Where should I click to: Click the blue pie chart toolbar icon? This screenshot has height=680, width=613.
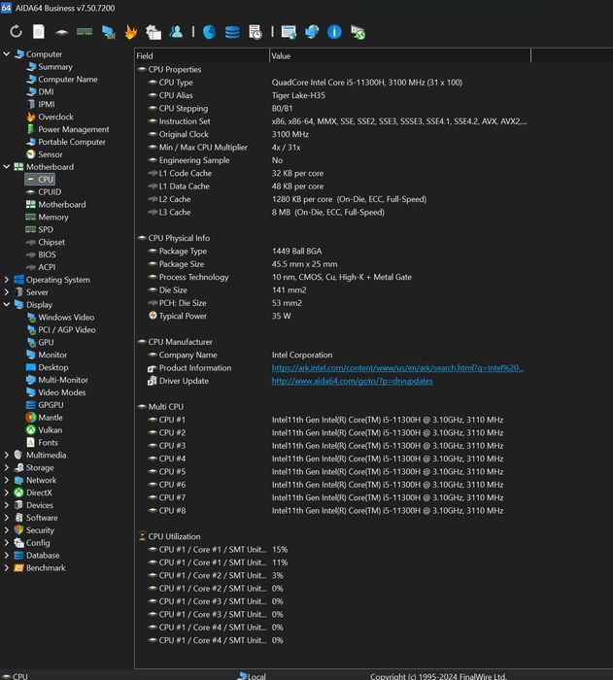pos(209,32)
